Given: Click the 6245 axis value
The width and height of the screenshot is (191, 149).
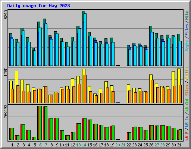Looking at the screenshot, I should [x=6, y=15].
